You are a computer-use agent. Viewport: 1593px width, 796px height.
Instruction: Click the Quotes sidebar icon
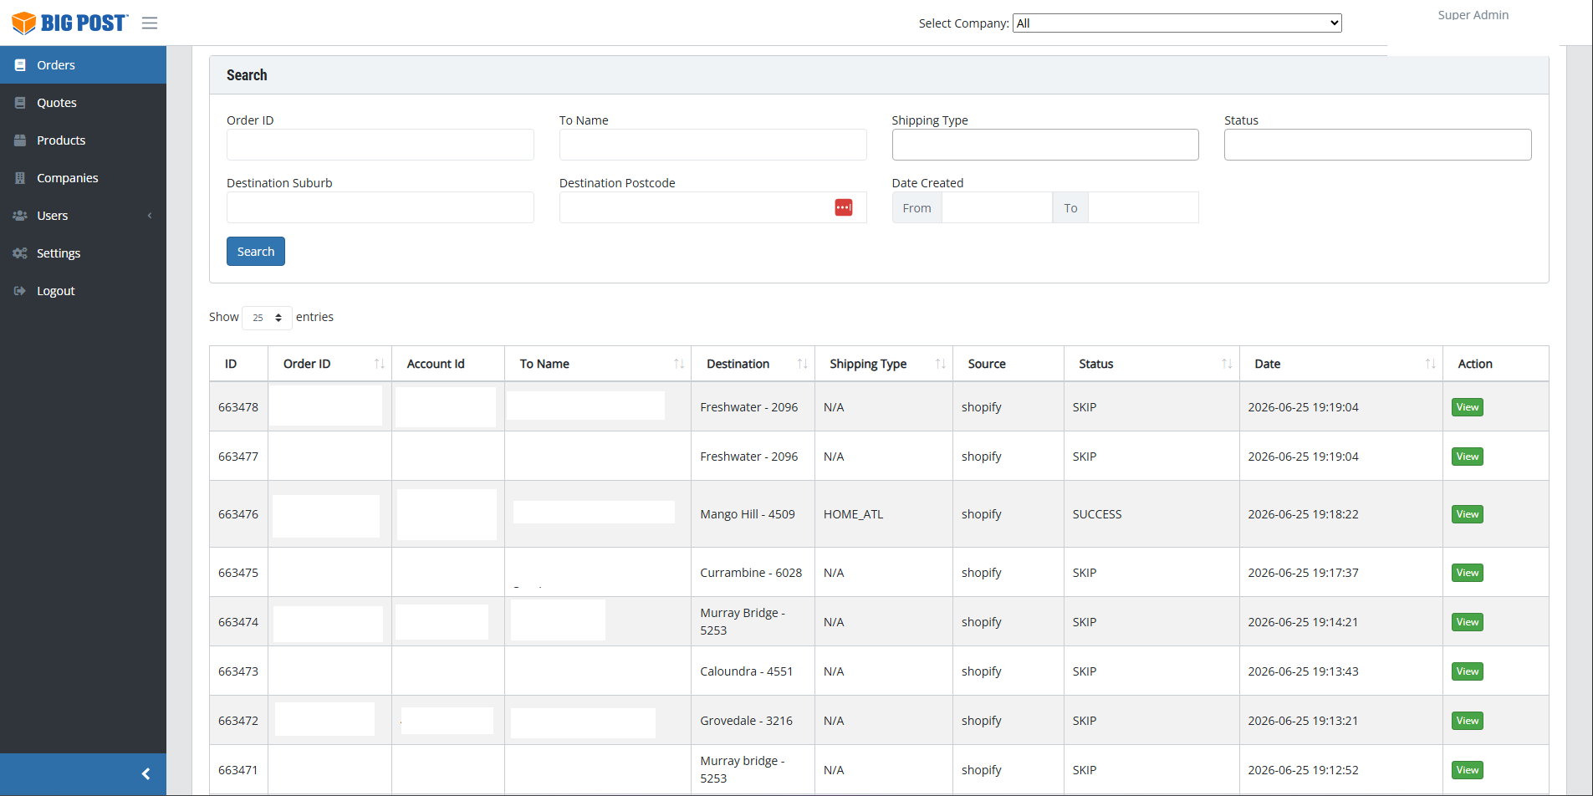click(20, 103)
